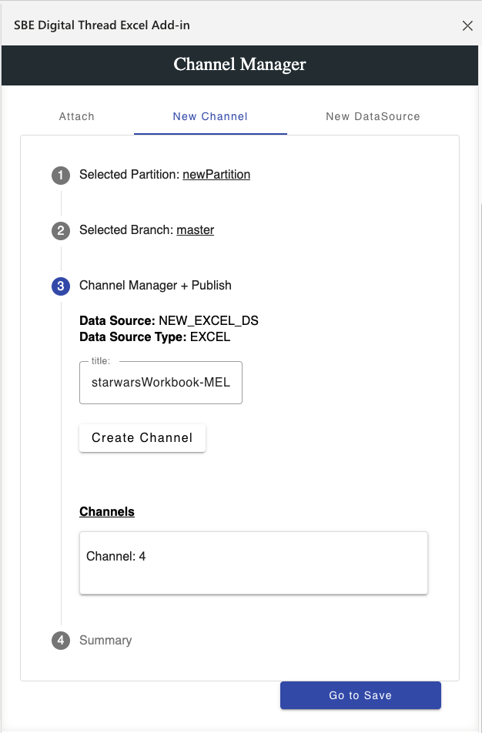
Task: Click the Channel Manager + Publish step label
Action: click(x=156, y=286)
